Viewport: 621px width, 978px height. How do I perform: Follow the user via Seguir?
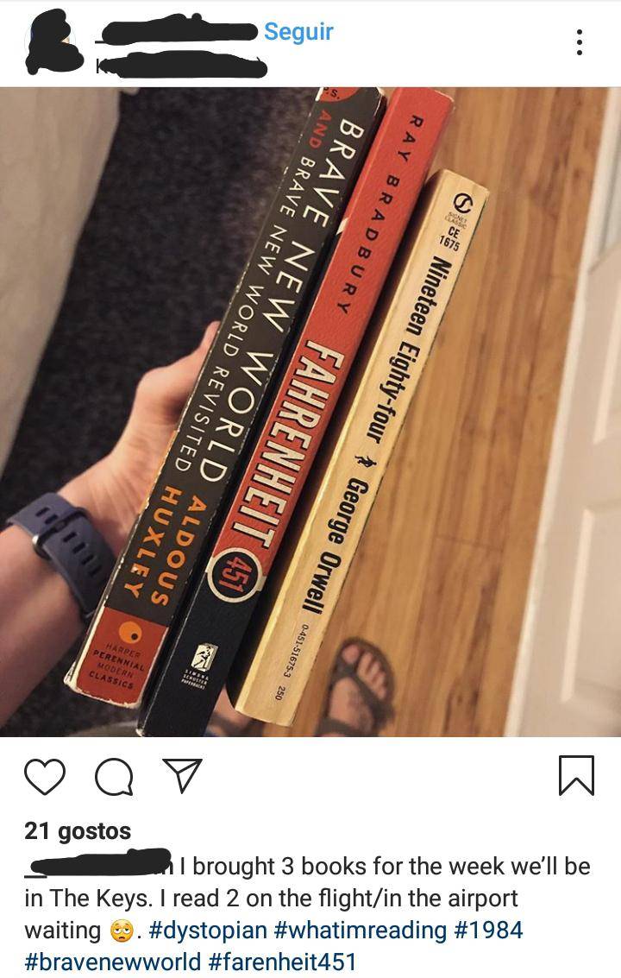click(298, 31)
